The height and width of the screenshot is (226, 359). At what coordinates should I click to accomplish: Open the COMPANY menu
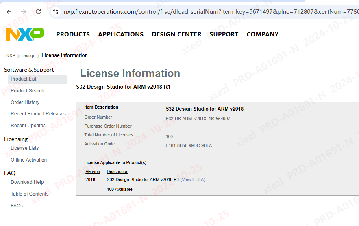click(263, 34)
